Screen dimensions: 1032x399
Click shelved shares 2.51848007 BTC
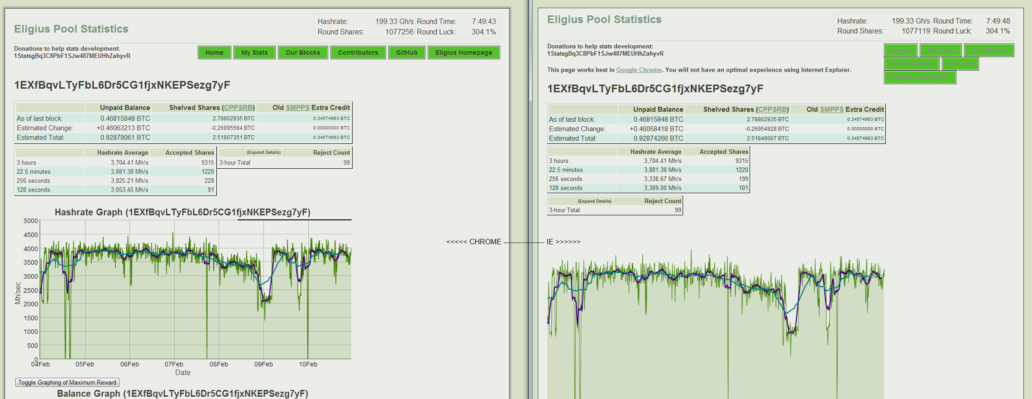coord(768,138)
